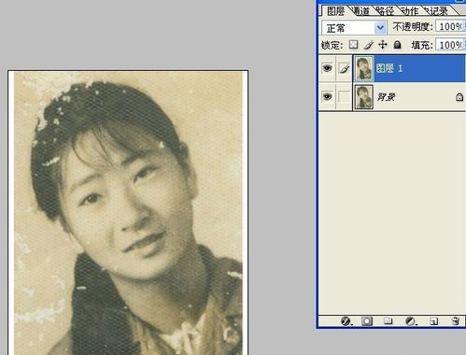Toggle lock image pixels brush icon
This screenshot has height=355, width=466.
(x=369, y=45)
